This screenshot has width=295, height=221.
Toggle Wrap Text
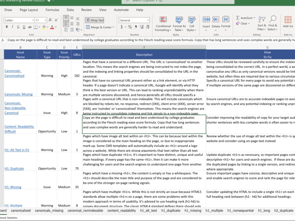(95, 20)
